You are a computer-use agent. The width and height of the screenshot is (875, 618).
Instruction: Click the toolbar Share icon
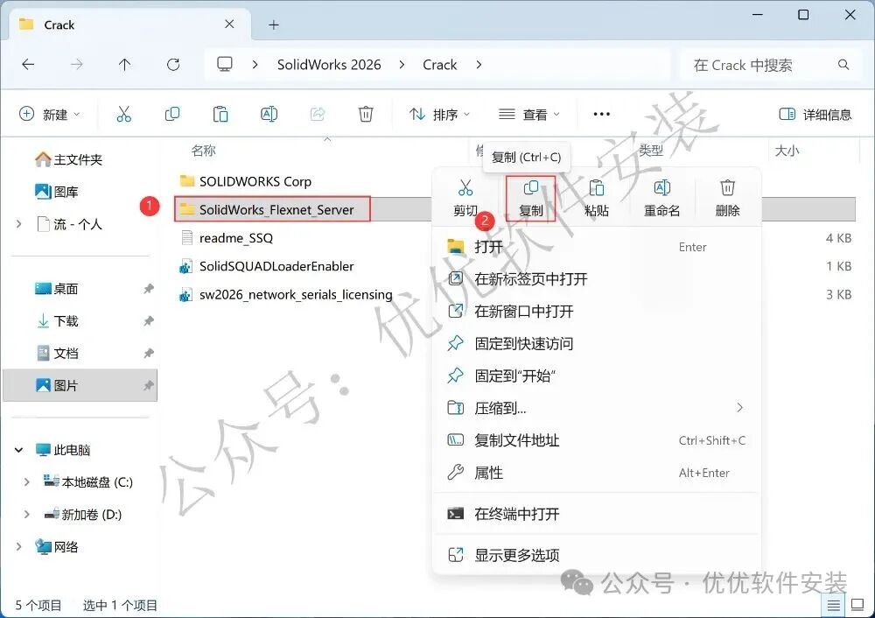(x=318, y=115)
